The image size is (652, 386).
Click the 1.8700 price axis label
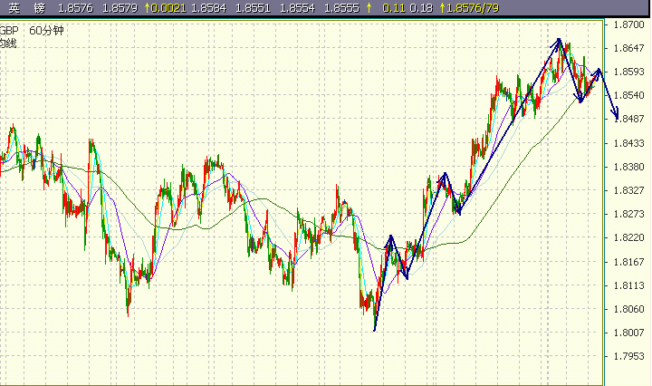click(628, 25)
